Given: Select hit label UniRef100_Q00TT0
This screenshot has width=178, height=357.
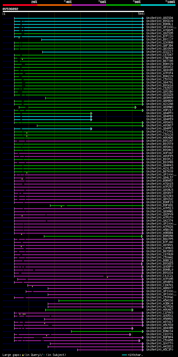Looking at the screenshot, I should pos(160,344).
